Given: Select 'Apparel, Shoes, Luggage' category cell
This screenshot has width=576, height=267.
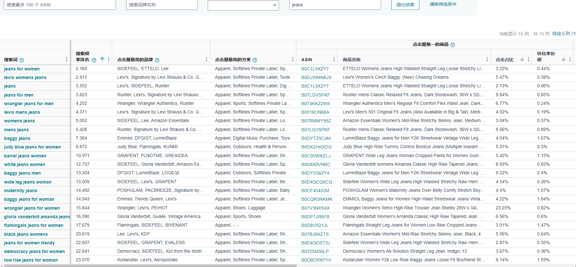Looking at the screenshot, I should [240, 208].
